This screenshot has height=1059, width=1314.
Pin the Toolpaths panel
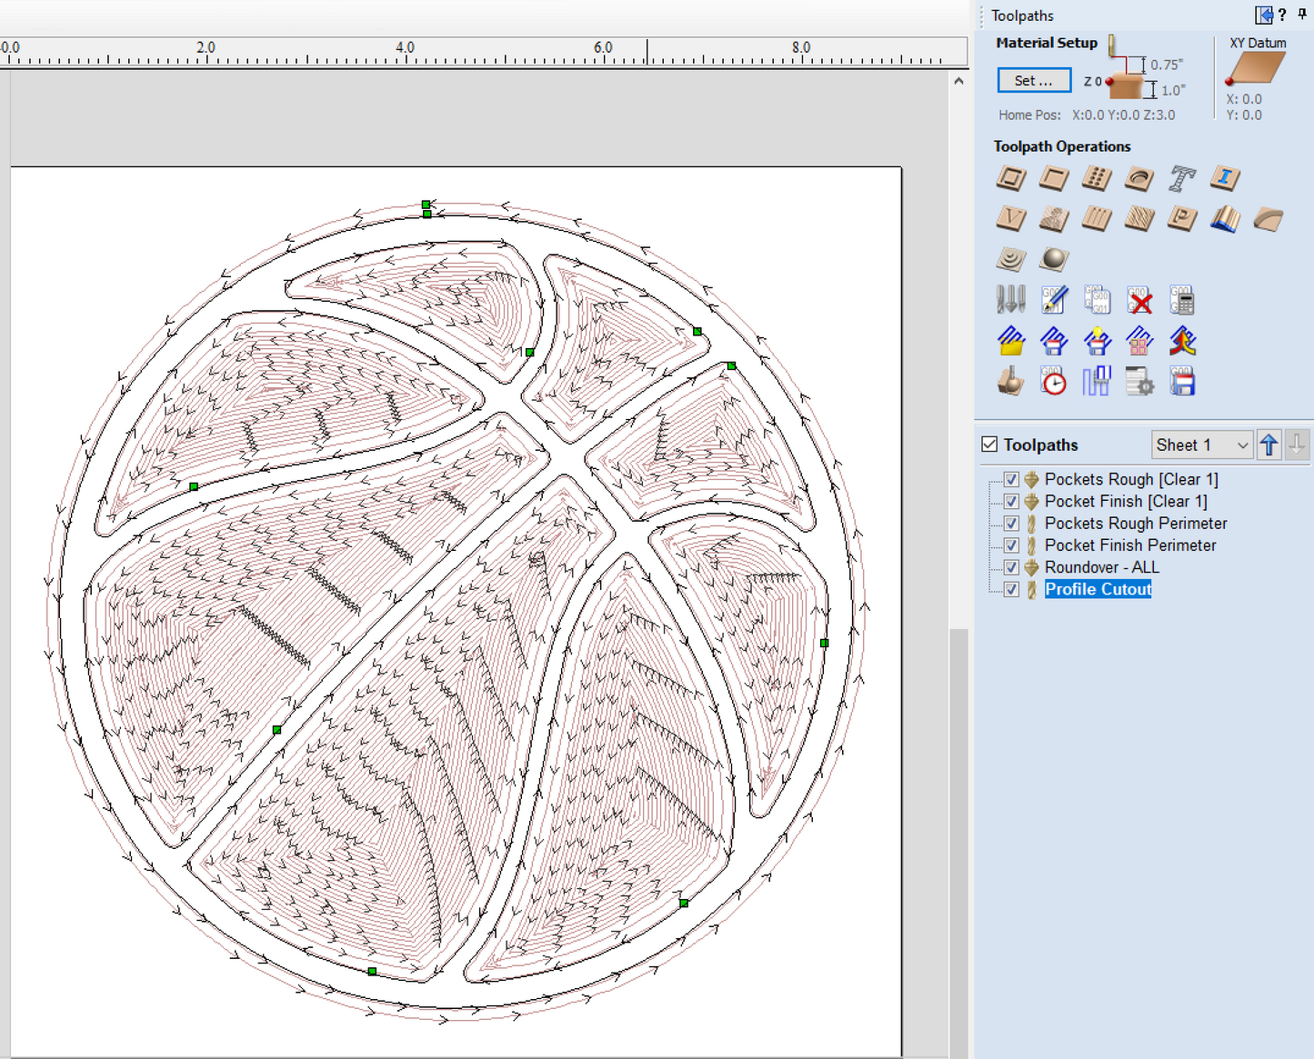click(x=1302, y=15)
